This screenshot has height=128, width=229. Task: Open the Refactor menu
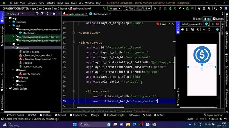coord(51,3)
